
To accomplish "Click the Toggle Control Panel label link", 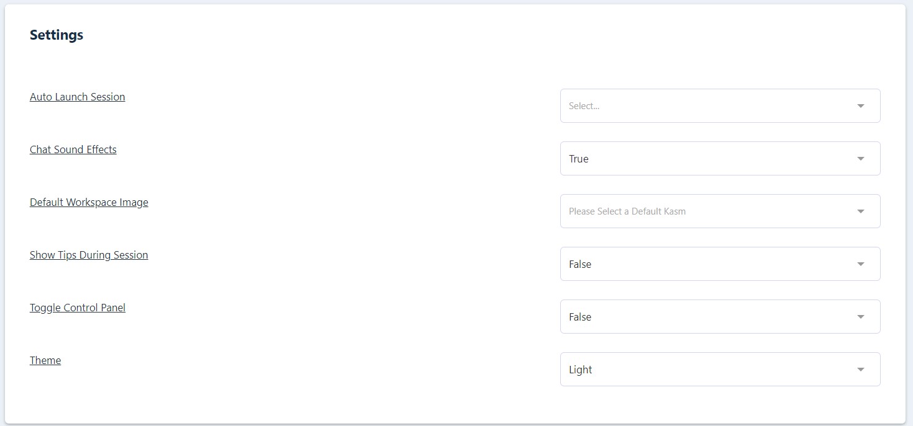I will tap(78, 308).
